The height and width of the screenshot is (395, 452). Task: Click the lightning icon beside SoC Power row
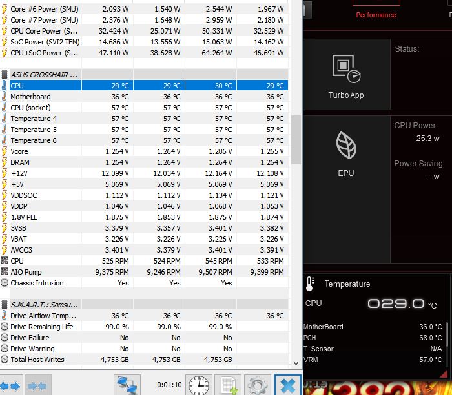(x=5, y=42)
